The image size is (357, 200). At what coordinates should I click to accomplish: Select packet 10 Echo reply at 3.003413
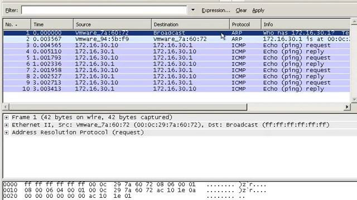tap(177, 89)
